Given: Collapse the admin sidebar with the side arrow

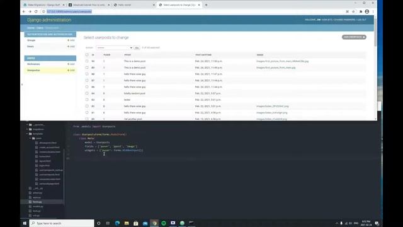Looking at the screenshot, I should point(22,84).
